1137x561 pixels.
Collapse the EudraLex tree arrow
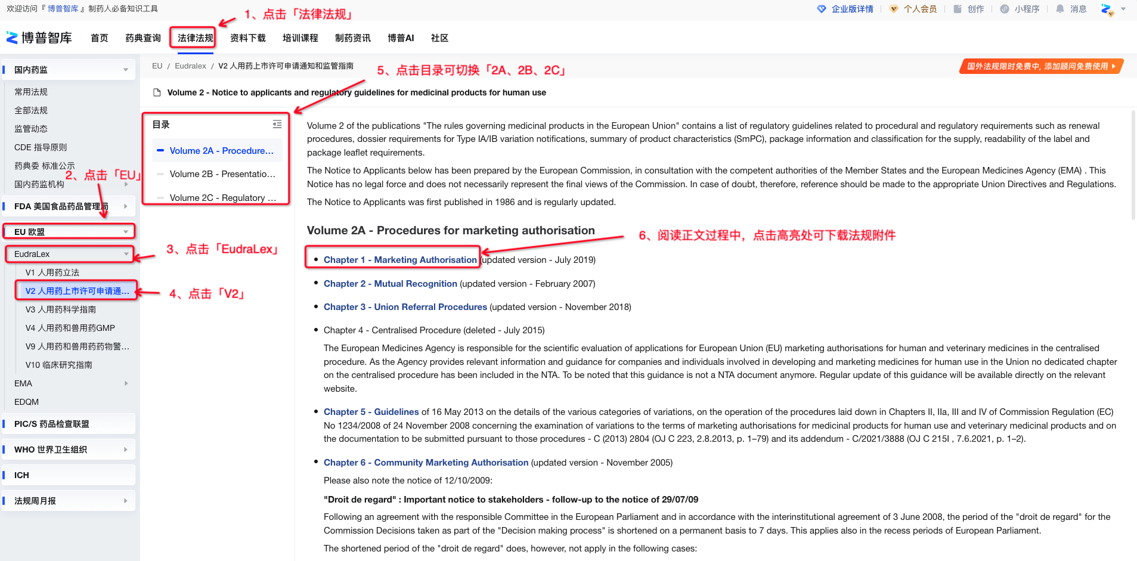126,254
